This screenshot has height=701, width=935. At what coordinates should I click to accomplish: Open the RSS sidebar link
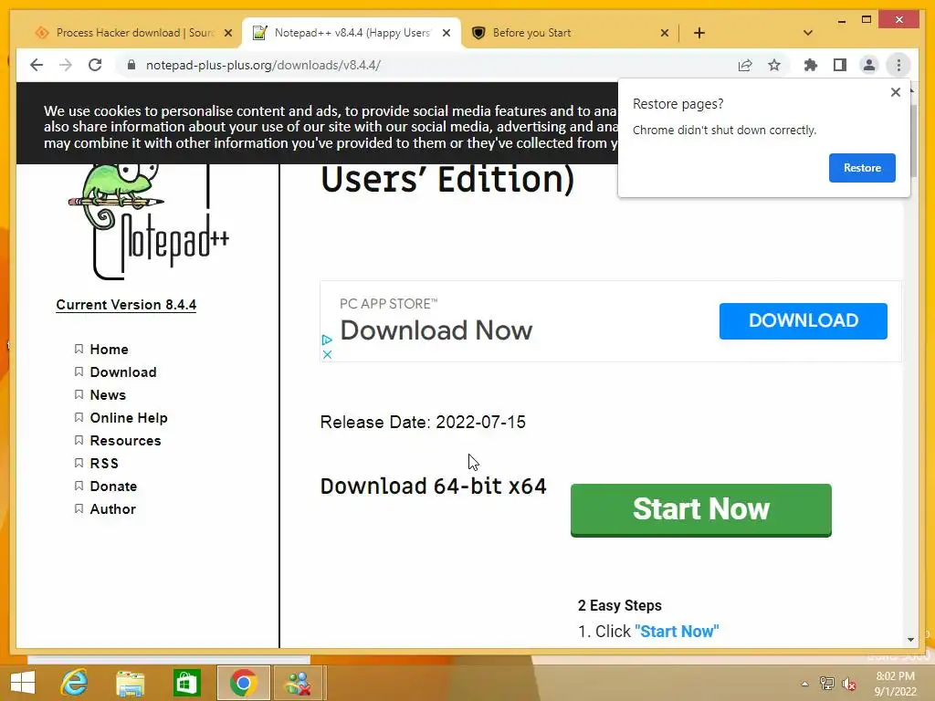pos(104,463)
